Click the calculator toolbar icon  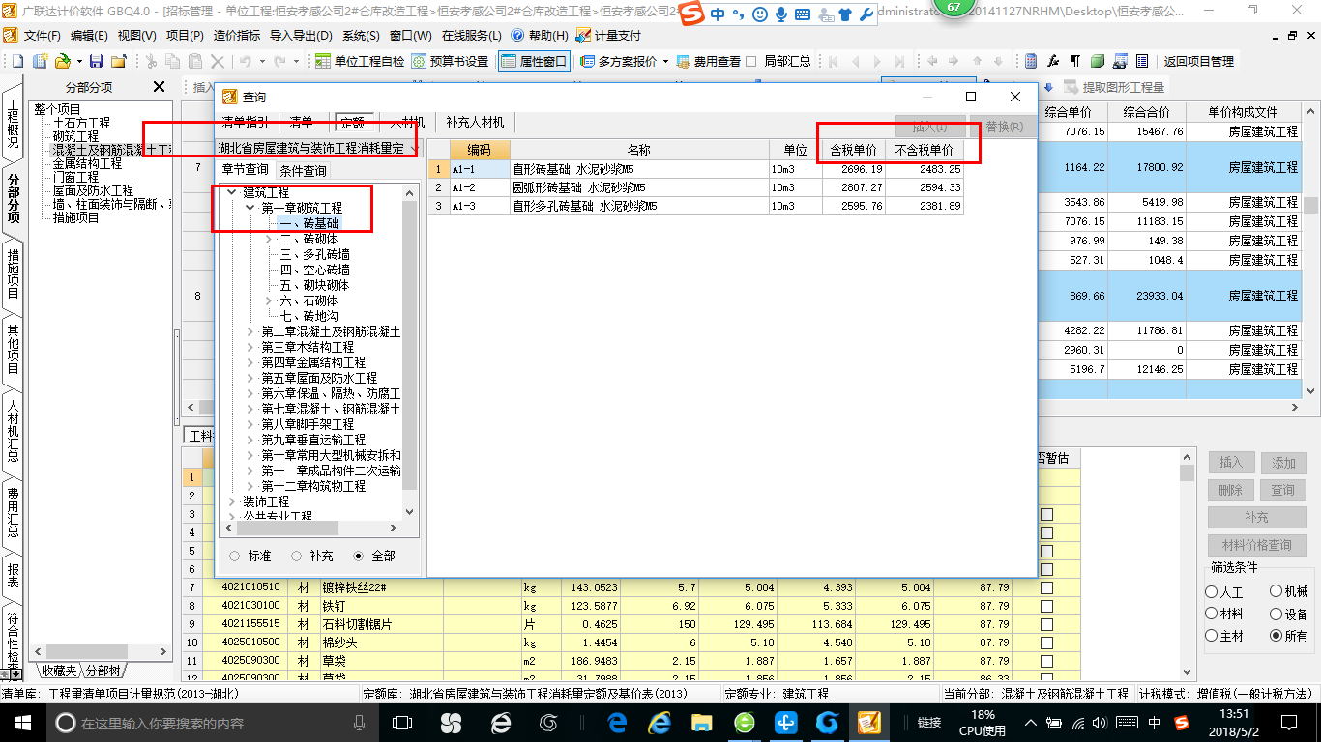tap(1031, 61)
